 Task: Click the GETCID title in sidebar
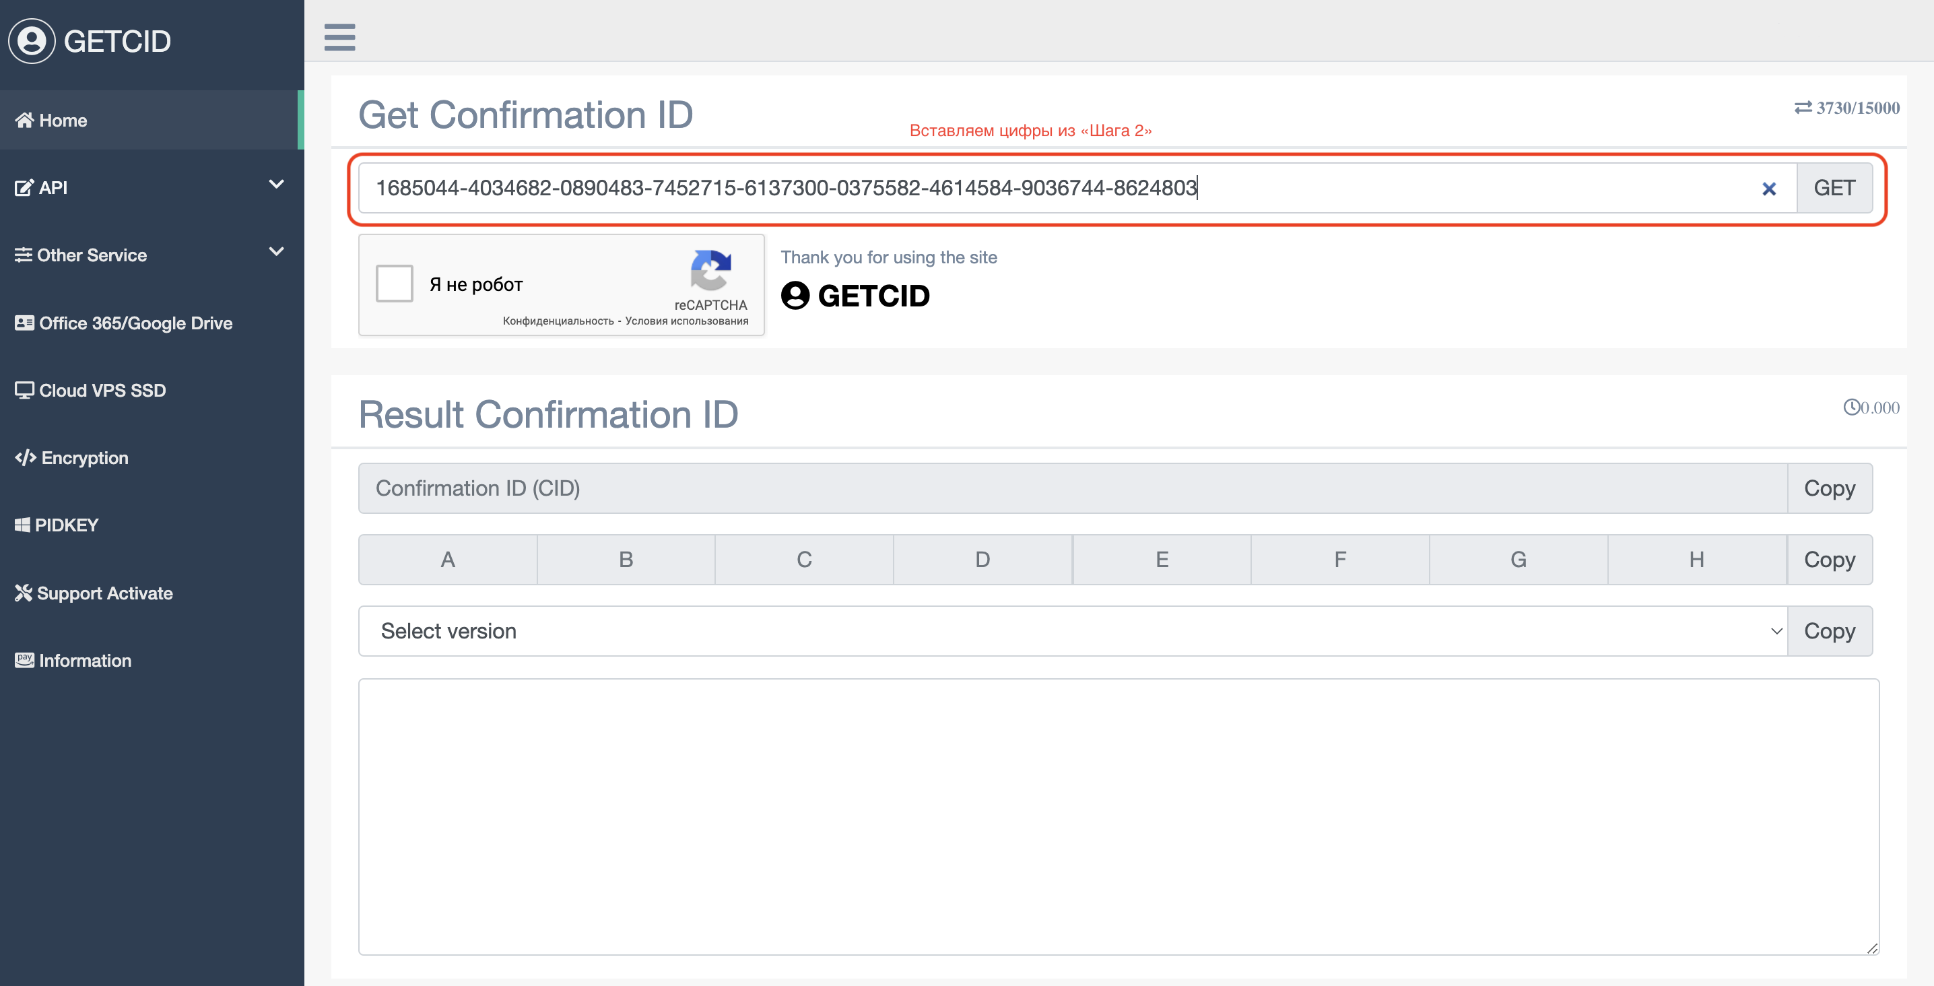(x=117, y=41)
